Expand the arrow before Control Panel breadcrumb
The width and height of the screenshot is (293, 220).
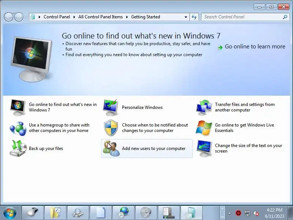coord(40,17)
